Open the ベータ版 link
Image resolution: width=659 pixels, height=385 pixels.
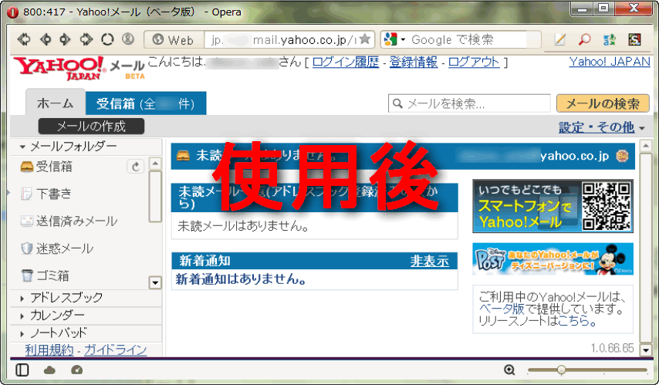pyautogui.click(x=502, y=309)
